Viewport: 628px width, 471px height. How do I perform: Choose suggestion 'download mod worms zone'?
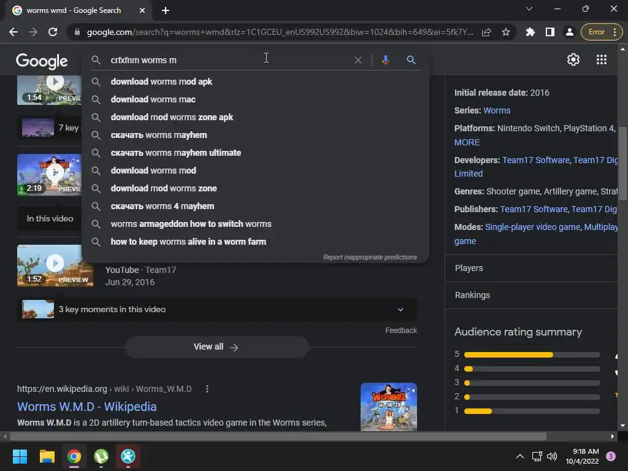pos(255,188)
